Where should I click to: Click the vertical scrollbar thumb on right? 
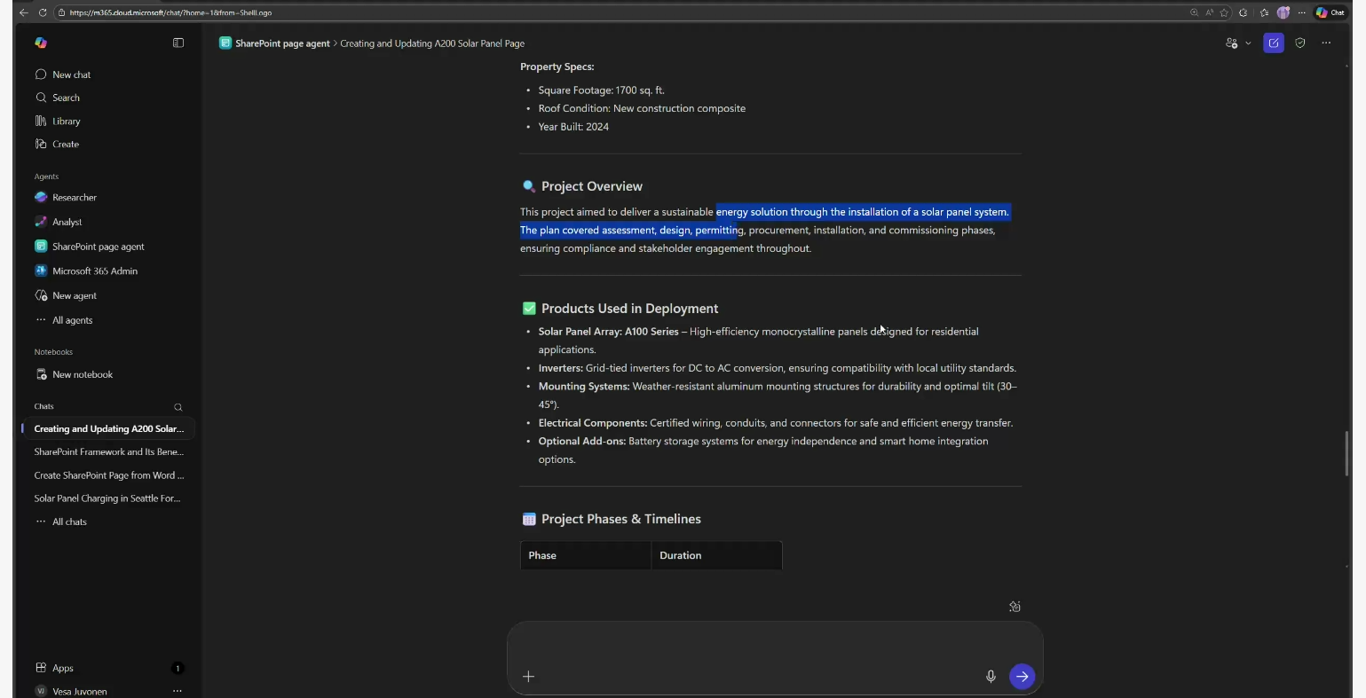pos(1347,452)
